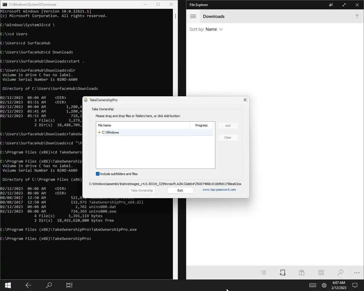
Task: Open the File Explorer hamburger menu
Action: 193,16
